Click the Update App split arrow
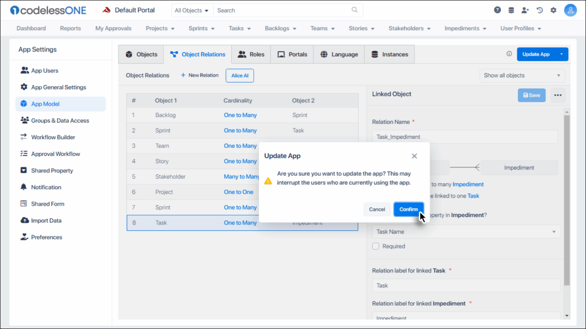 (x=561, y=54)
